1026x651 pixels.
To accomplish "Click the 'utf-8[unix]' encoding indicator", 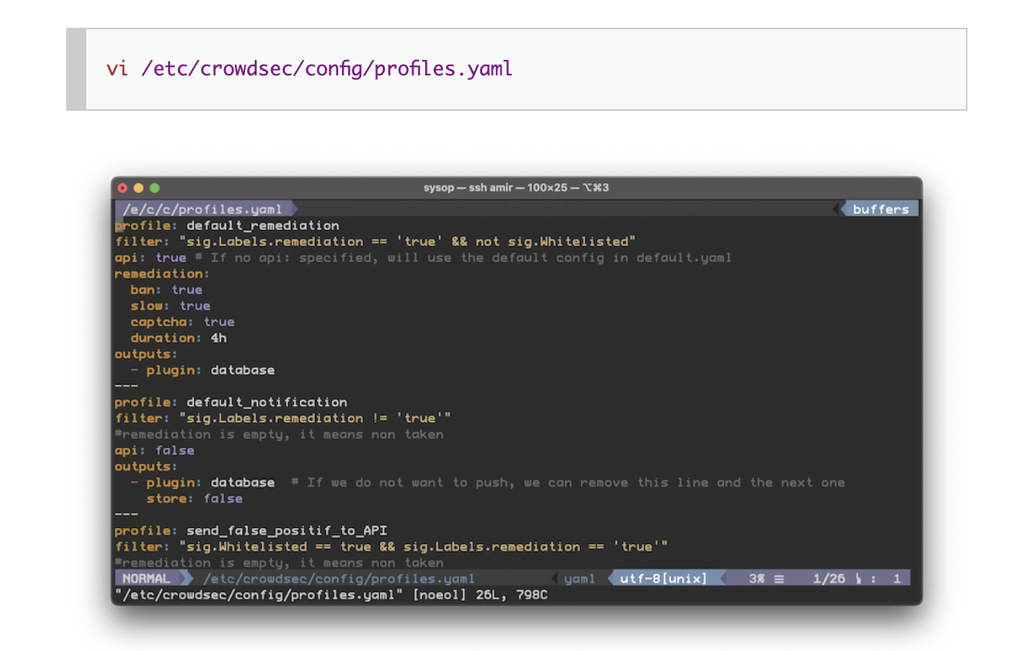I will [x=663, y=579].
